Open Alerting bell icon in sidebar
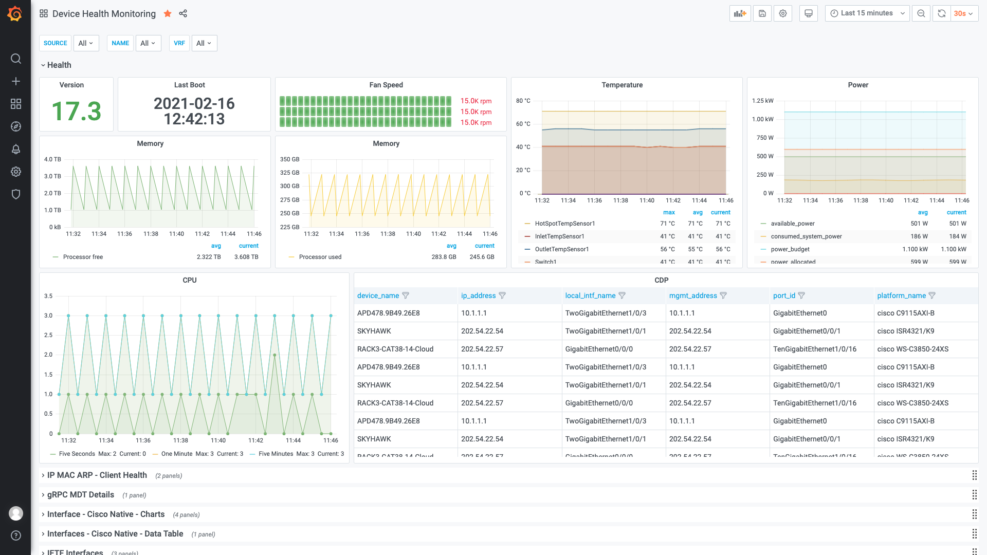 tap(16, 149)
